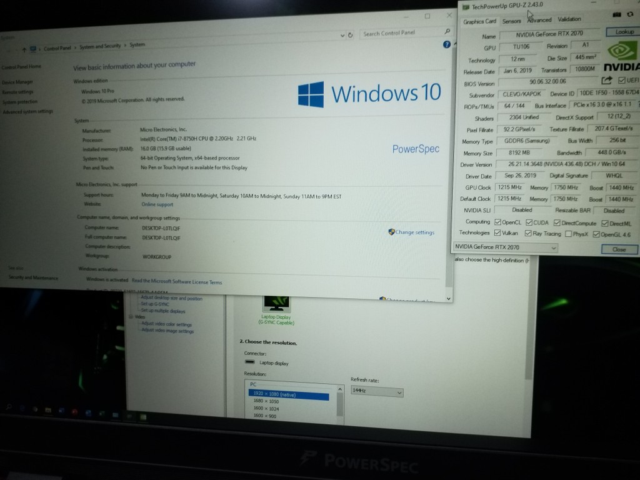Open Security and Maintenance link
640x480 pixels.
[34, 277]
